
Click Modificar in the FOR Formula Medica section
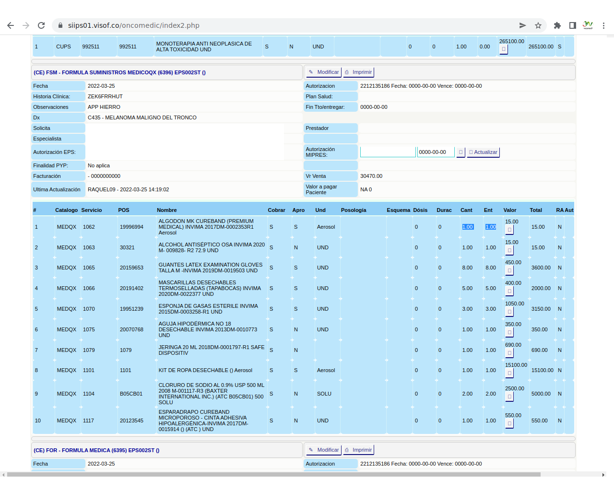pyautogui.click(x=324, y=450)
